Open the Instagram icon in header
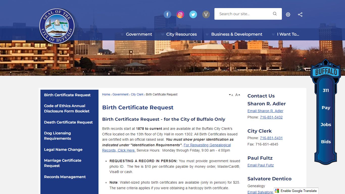 tap(180, 14)
